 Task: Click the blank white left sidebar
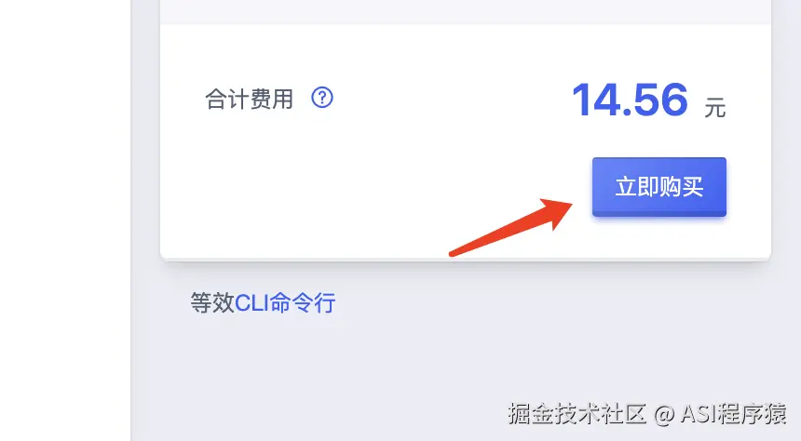[x=65, y=220]
